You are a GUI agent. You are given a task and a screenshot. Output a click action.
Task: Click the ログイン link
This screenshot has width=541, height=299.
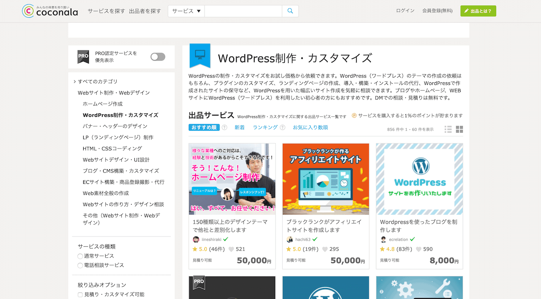[x=405, y=11]
